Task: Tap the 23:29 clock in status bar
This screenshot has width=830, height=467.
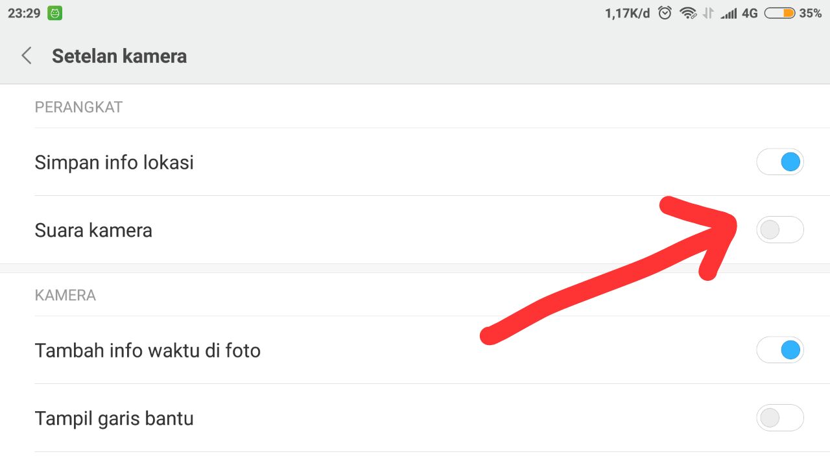Action: tap(24, 13)
